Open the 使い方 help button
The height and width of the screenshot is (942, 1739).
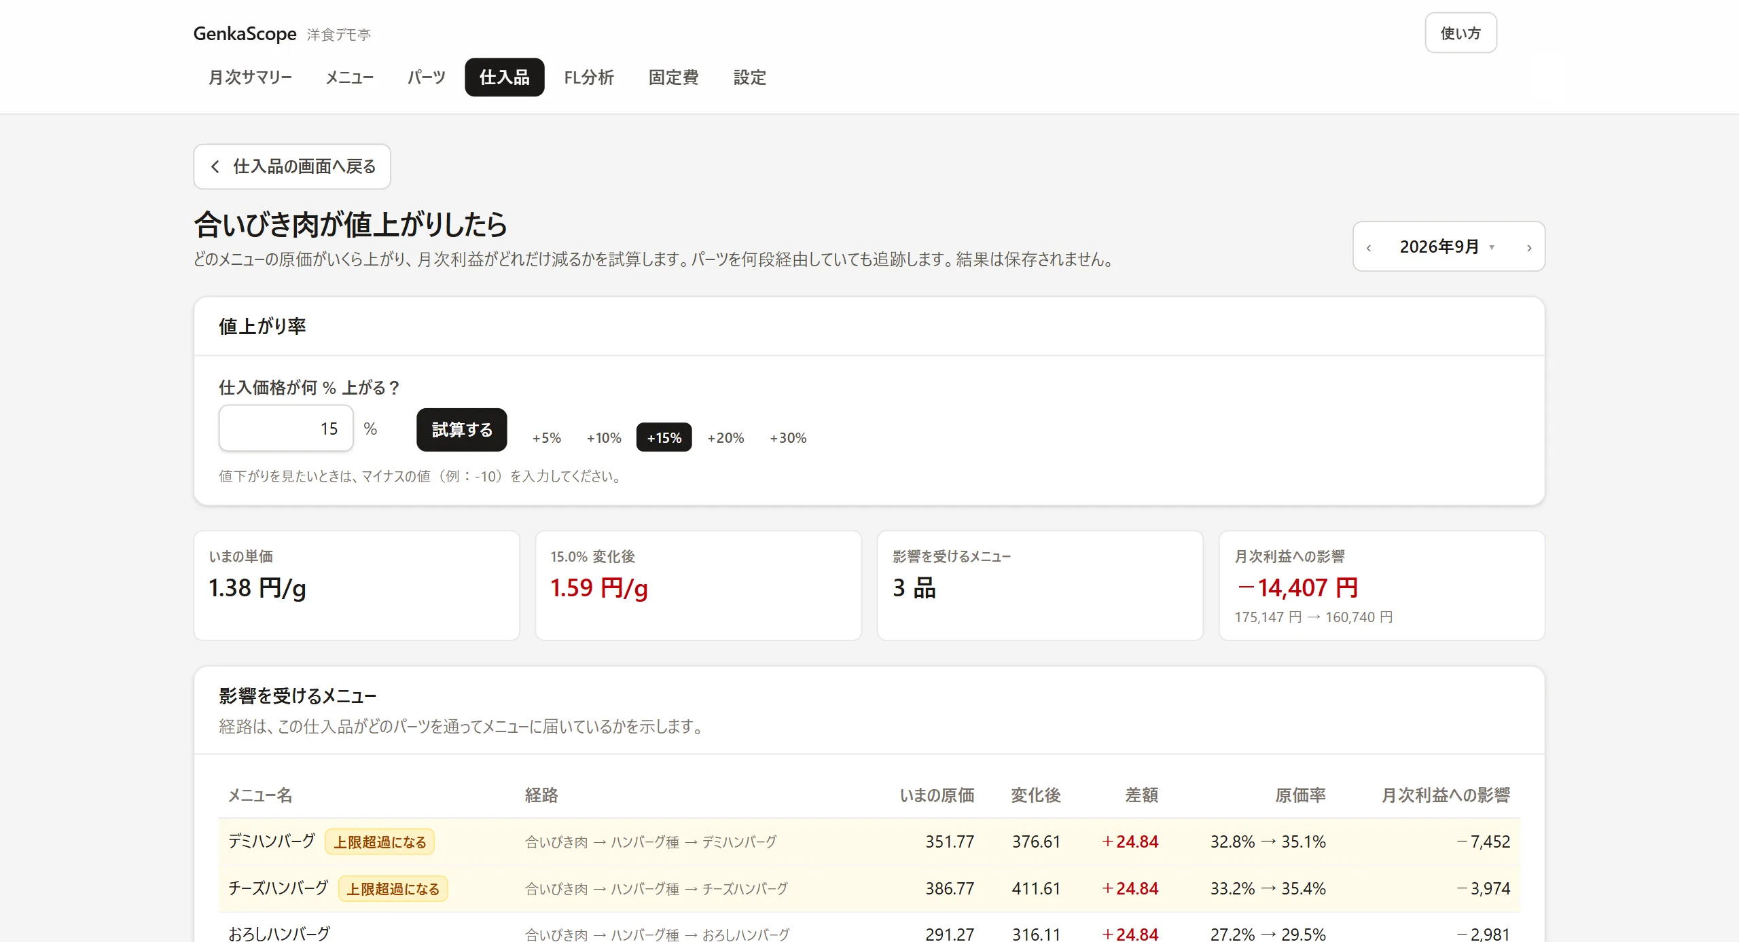click(1460, 33)
